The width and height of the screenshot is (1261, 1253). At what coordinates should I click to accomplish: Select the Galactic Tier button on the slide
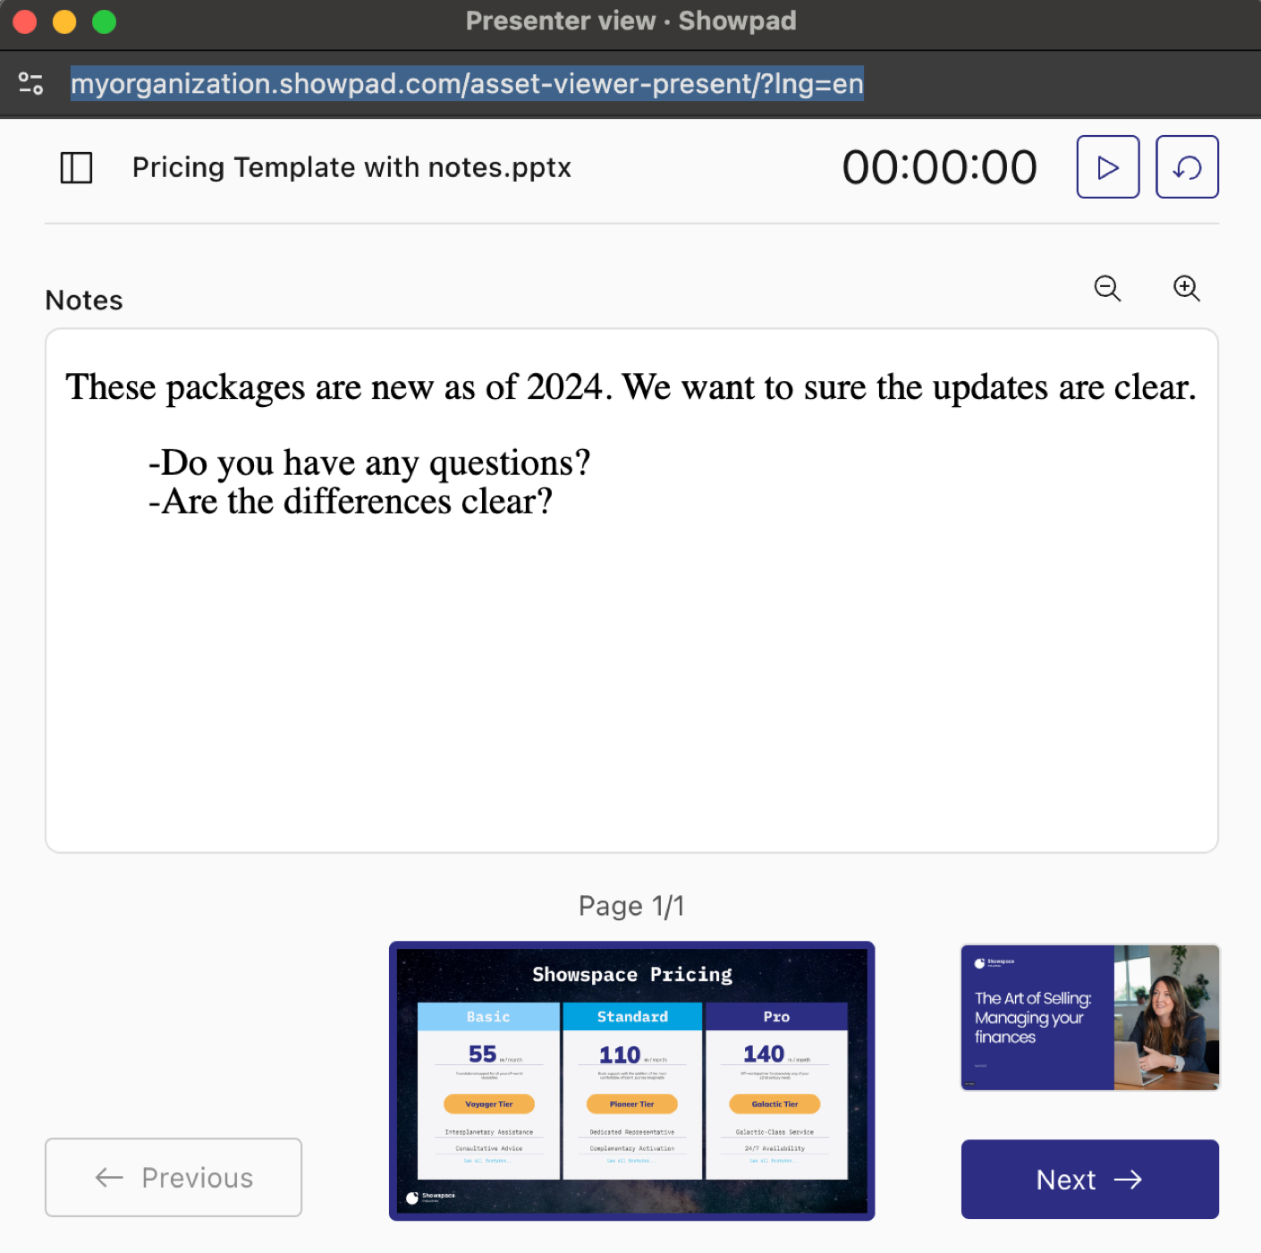(x=774, y=1104)
